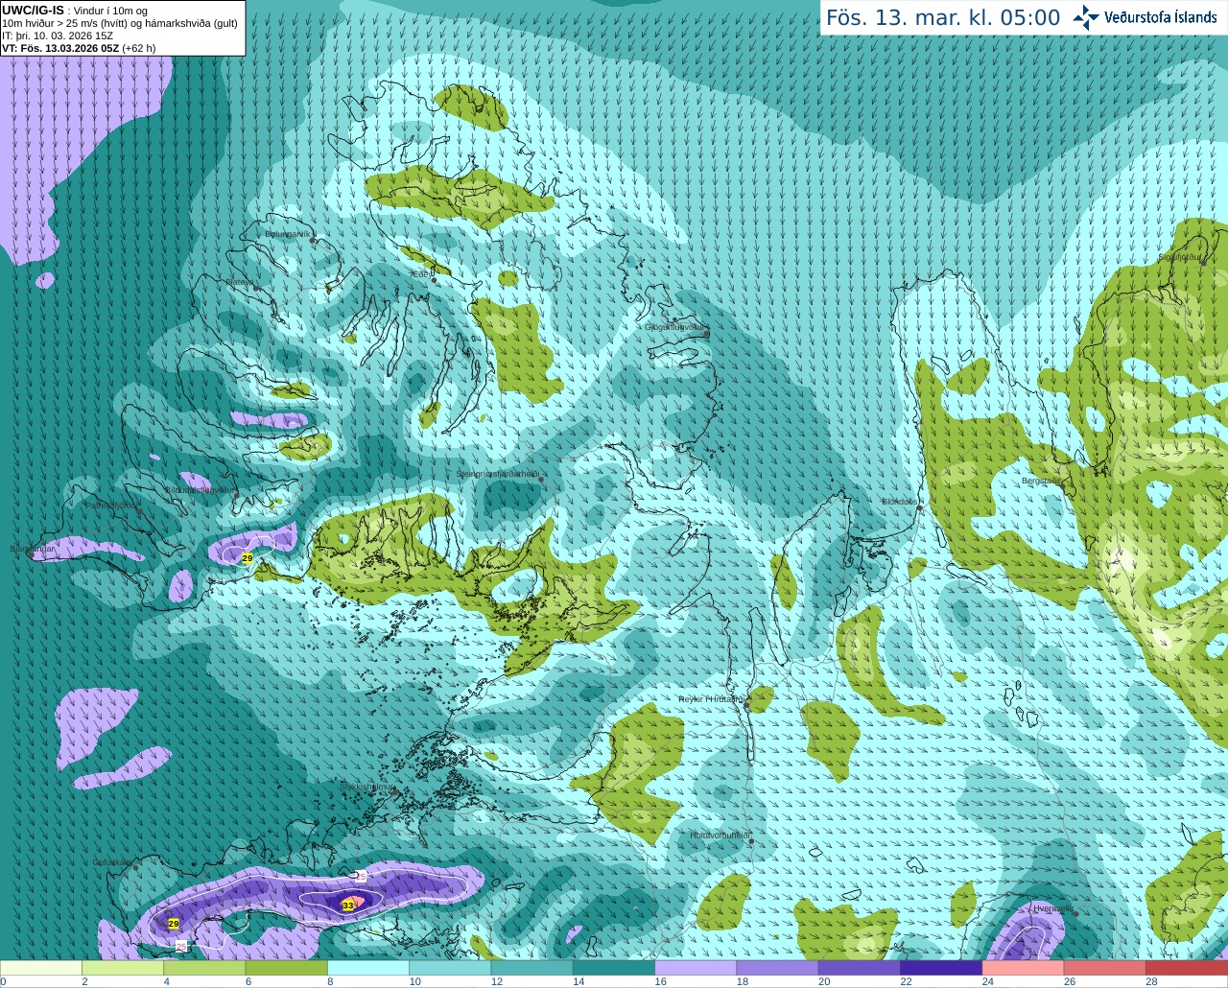Image resolution: width=1228 pixels, height=988 pixels.
Task: Click the 25 contour label below Gufuskálar's 29 marker
Action: [x=181, y=946]
